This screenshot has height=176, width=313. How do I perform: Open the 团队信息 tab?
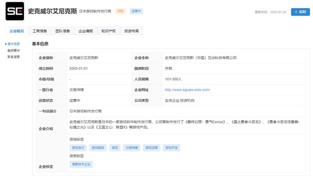tap(63, 31)
